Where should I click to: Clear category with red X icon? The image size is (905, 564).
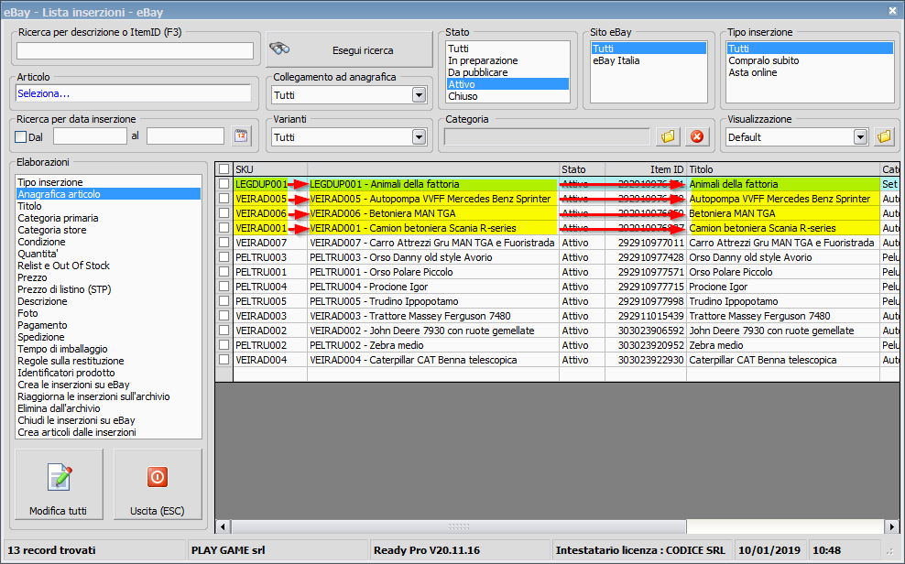coord(697,136)
